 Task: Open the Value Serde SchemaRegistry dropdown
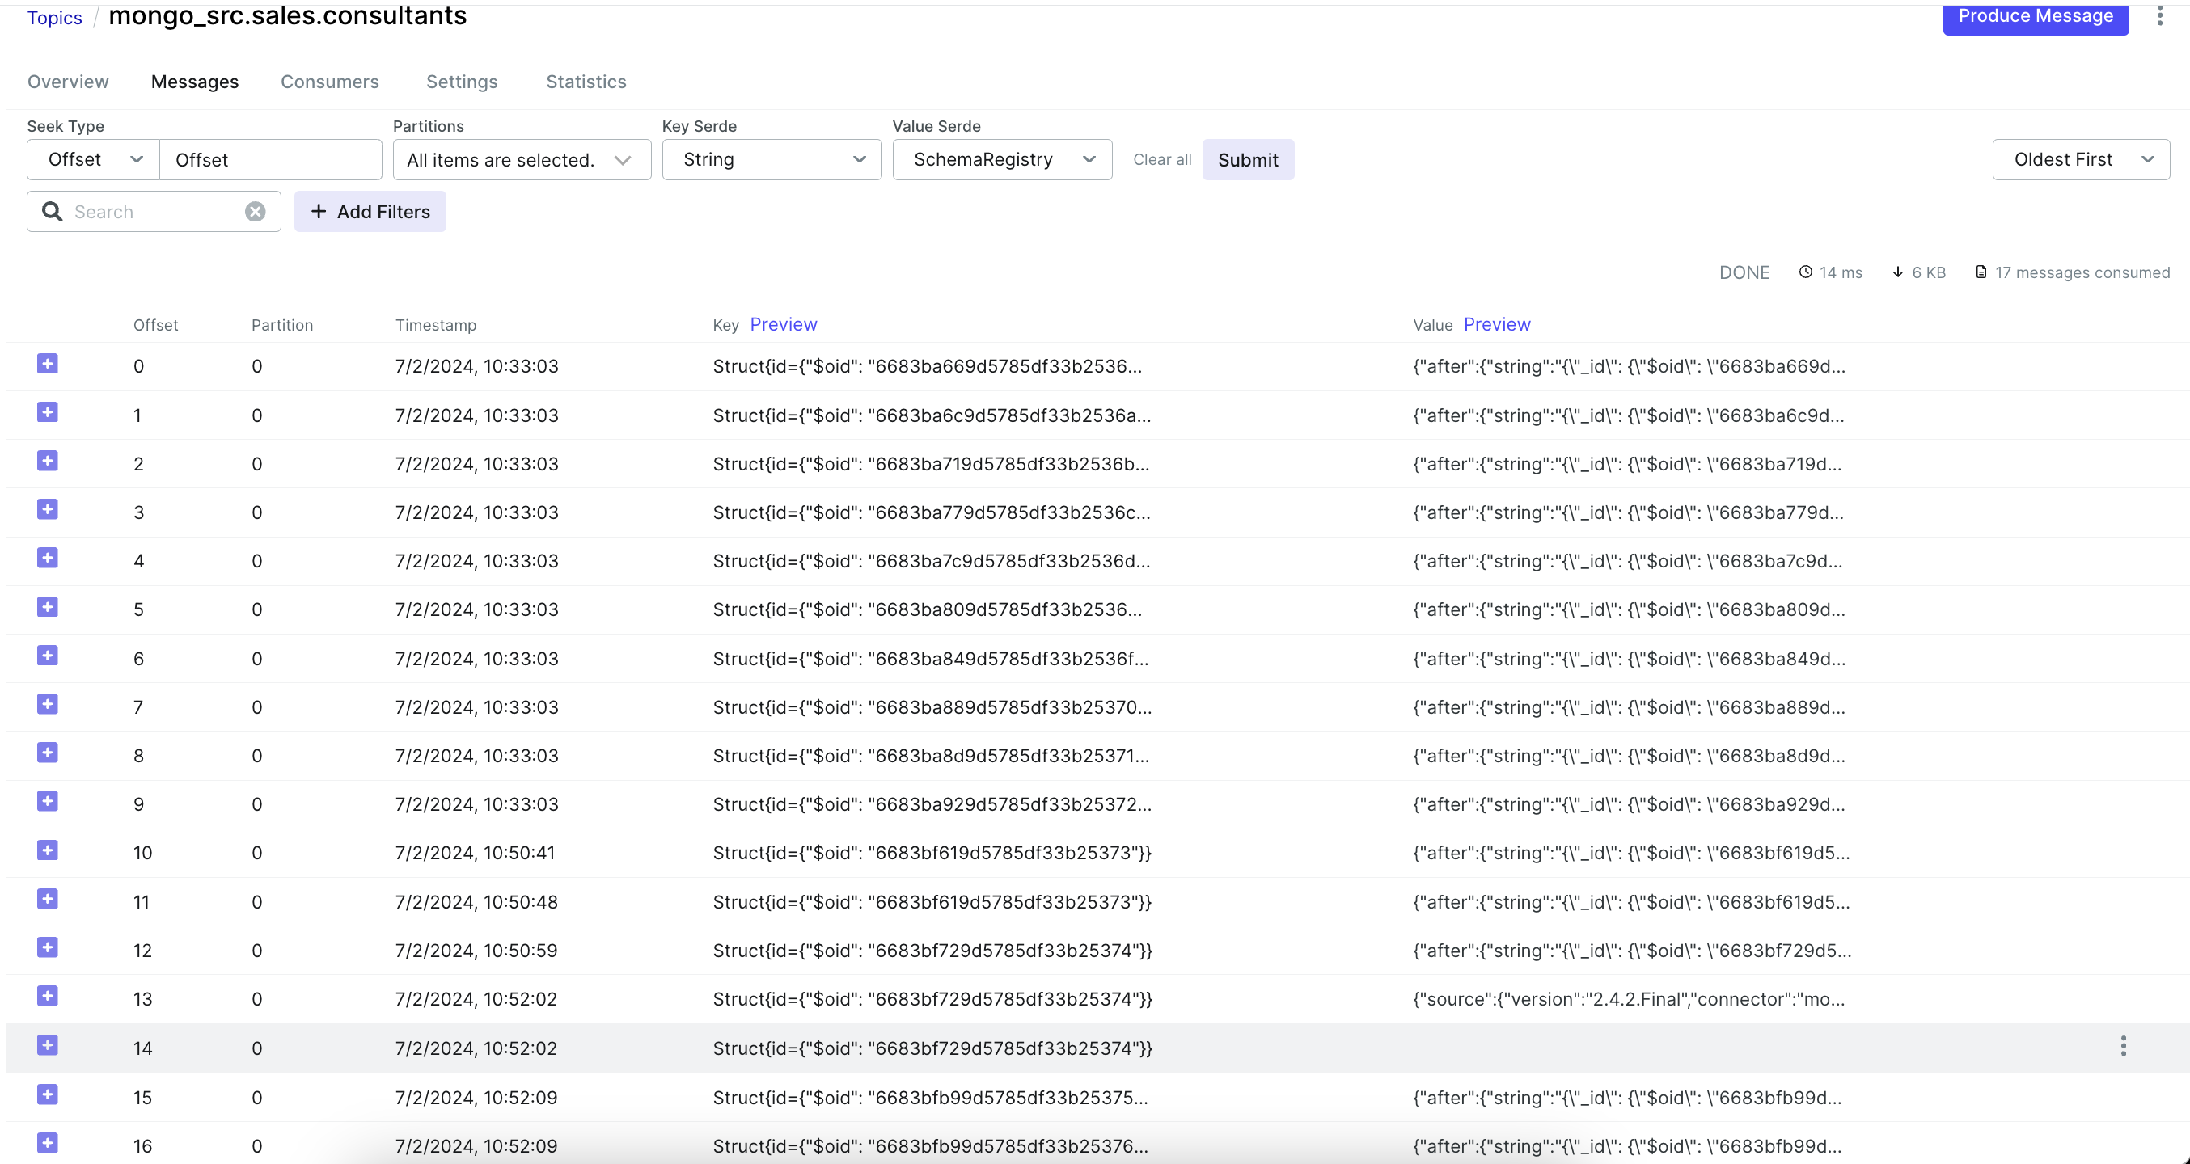click(x=1001, y=160)
